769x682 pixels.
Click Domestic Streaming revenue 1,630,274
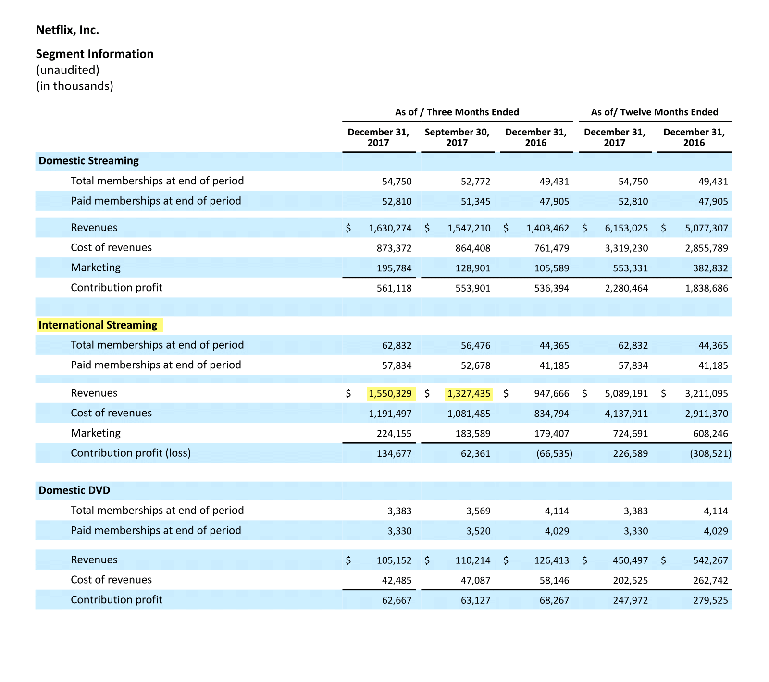390,228
